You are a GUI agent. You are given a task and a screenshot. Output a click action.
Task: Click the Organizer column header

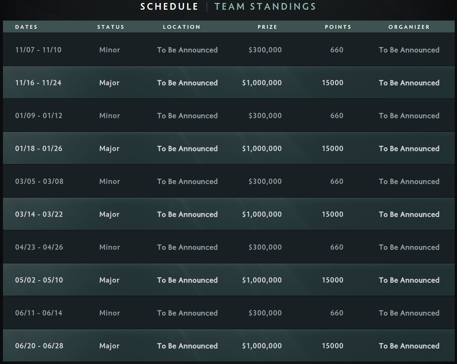[x=409, y=27]
